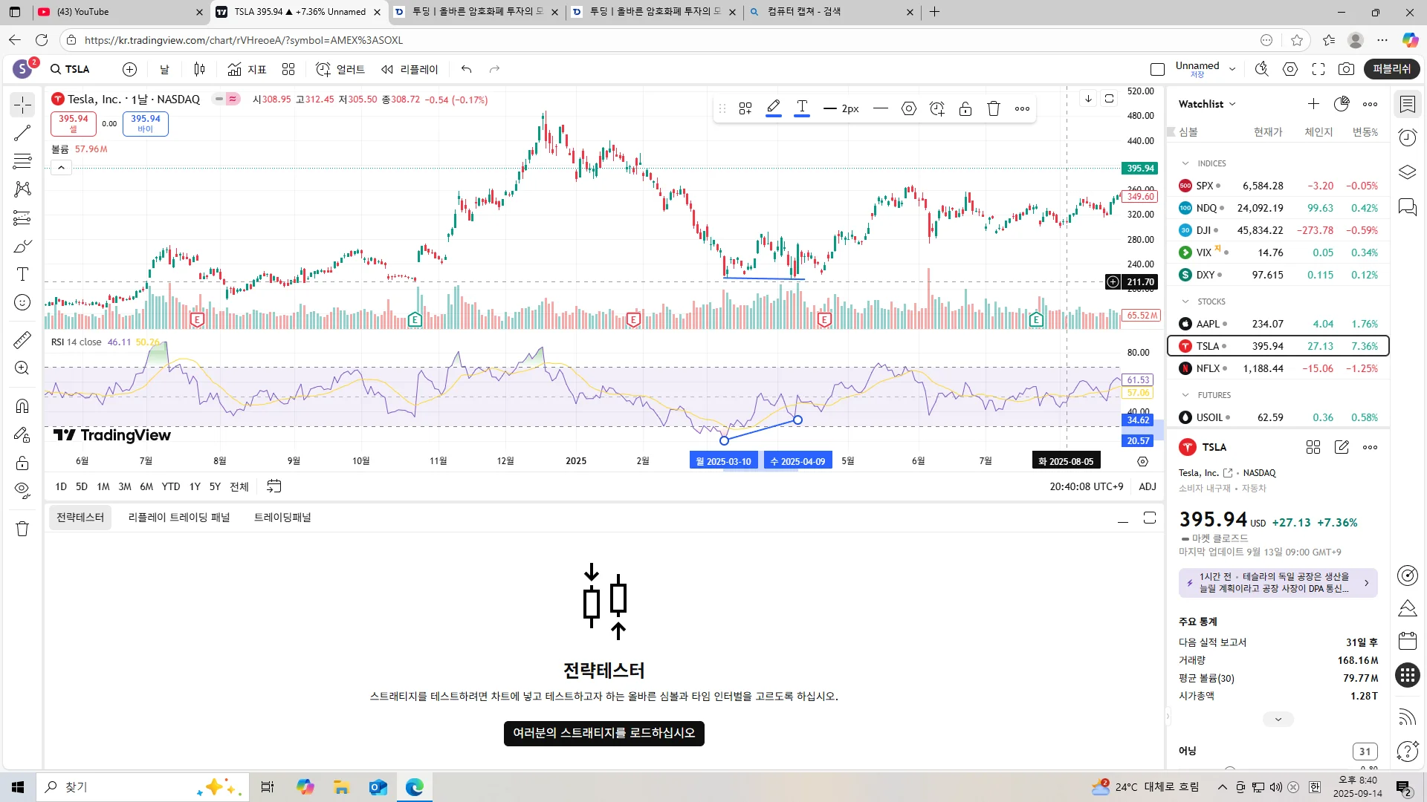
Task: Delete drawing with floating toolbar trash icon
Action: [994, 108]
